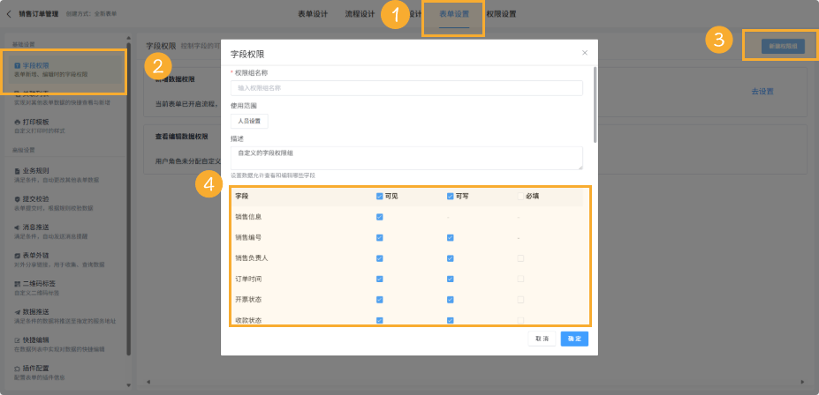This screenshot has width=819, height=395.
Task: Switch to the 流程设计 tab
Action: (x=360, y=14)
